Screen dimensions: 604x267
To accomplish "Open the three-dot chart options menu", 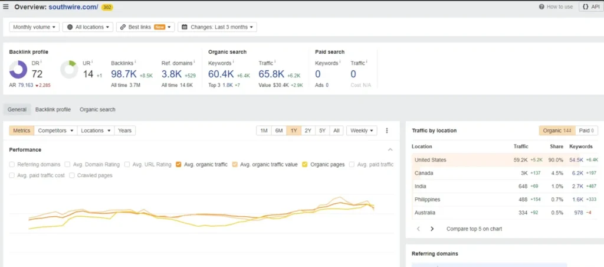I will click(x=387, y=131).
